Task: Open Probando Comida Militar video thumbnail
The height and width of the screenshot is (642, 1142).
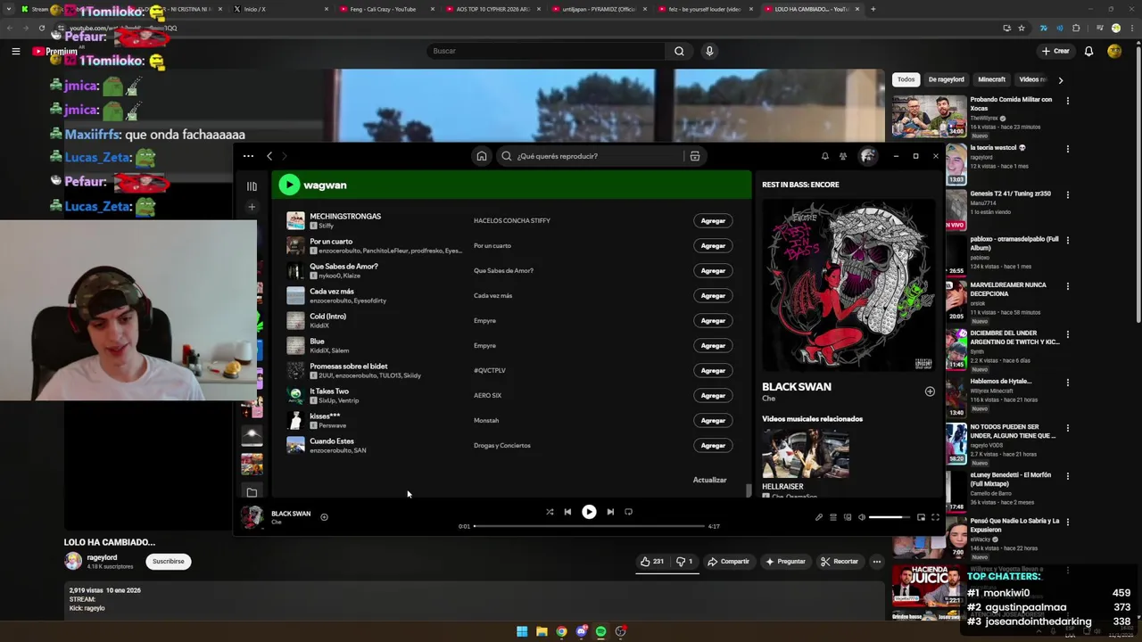Action: pos(929,116)
